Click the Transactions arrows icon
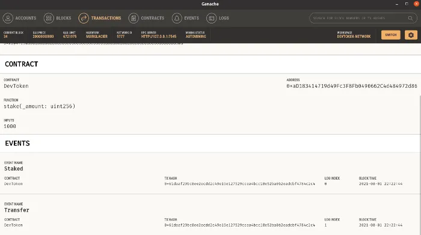 click(84, 18)
